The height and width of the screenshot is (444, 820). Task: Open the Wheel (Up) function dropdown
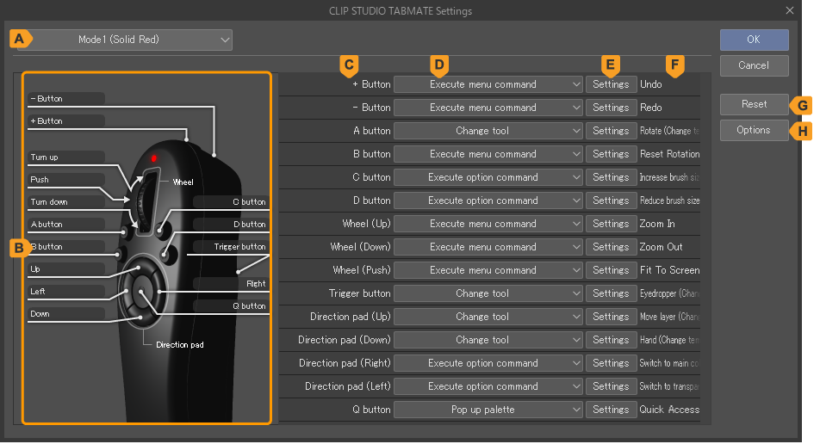[x=488, y=224]
